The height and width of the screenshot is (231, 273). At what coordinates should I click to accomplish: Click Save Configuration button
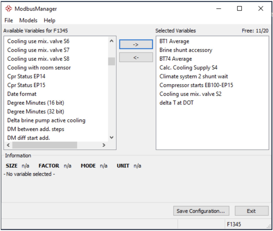(201, 211)
